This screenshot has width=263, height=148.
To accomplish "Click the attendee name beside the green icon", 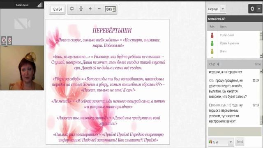I will coord(229,43).
